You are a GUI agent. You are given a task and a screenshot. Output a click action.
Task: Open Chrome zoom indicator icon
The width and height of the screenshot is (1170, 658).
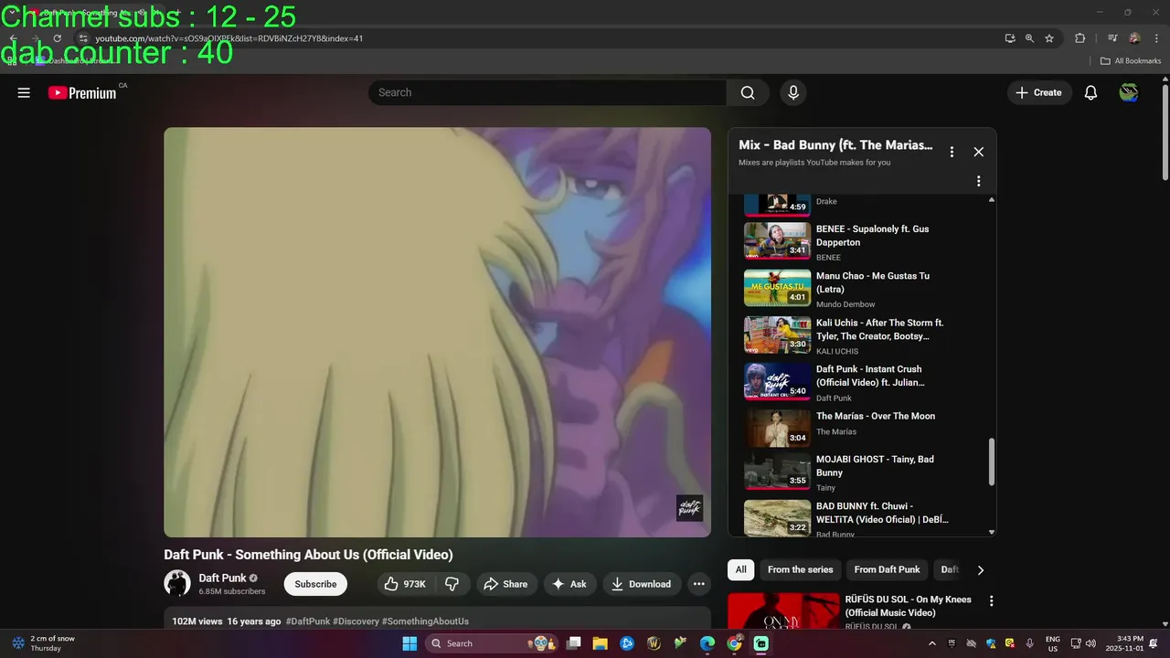[x=1029, y=38]
